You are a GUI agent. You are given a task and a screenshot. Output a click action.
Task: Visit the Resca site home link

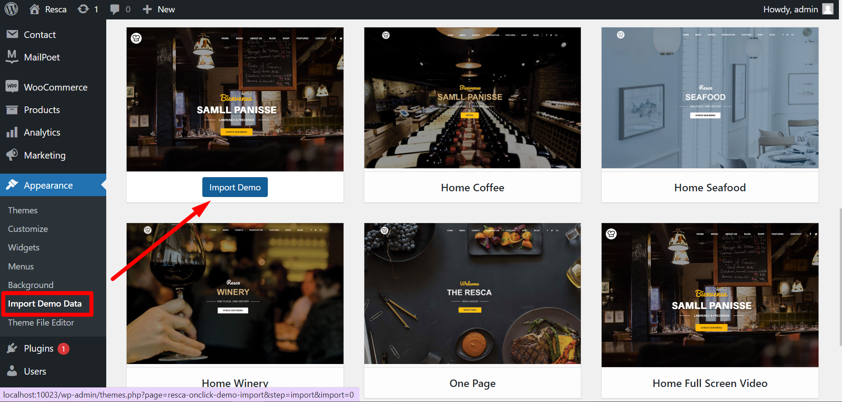48,9
